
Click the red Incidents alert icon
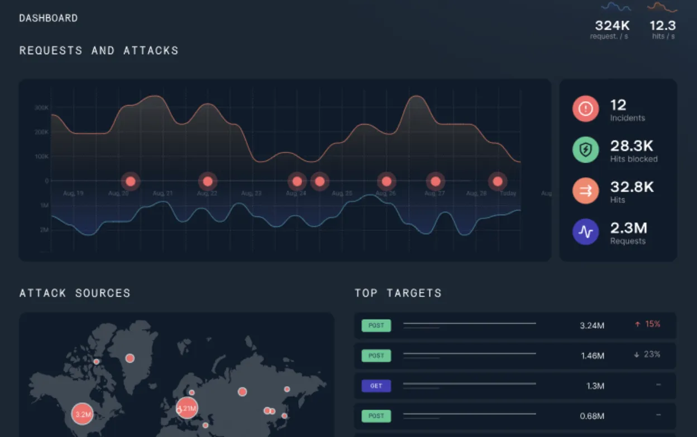coord(585,109)
